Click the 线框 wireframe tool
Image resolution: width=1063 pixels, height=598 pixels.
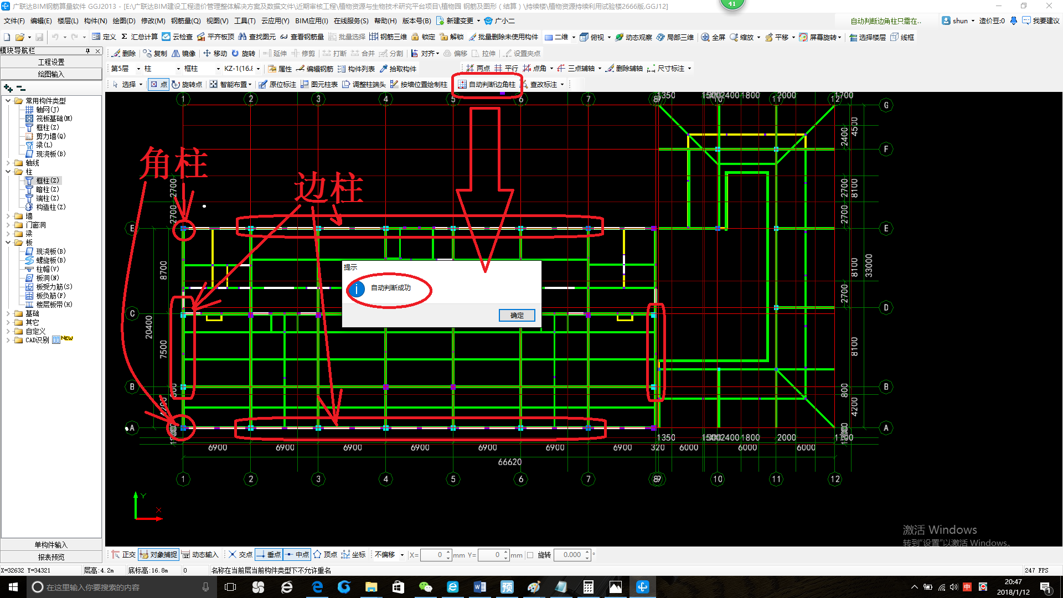click(x=902, y=37)
